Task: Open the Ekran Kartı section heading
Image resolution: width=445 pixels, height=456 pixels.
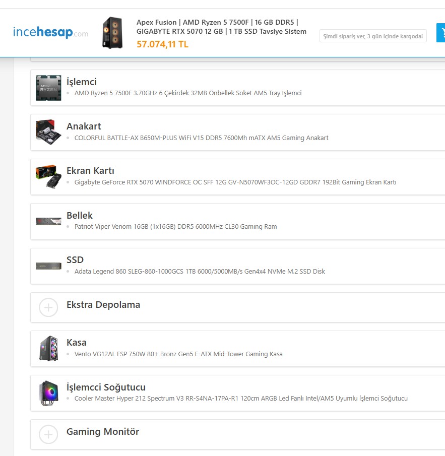Action: [x=90, y=171]
